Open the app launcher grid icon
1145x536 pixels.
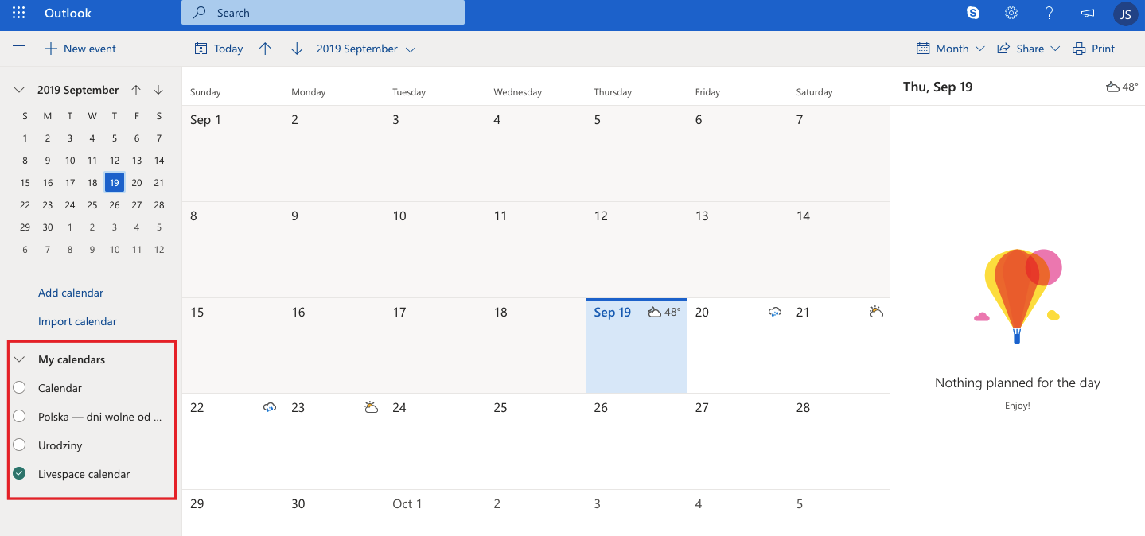click(19, 13)
